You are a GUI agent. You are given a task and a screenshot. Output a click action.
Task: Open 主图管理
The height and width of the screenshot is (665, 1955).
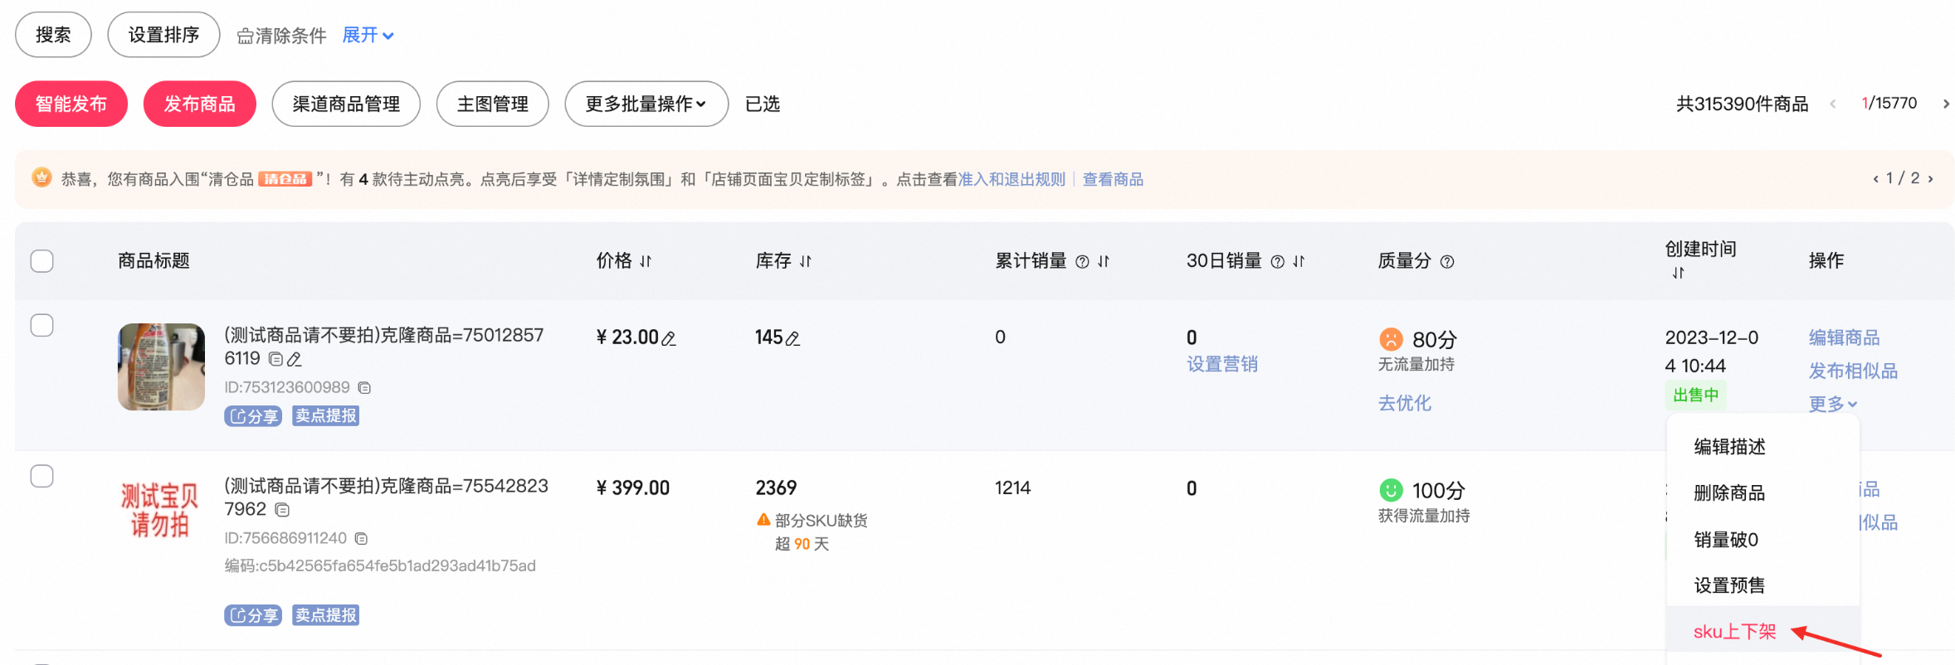point(492,104)
